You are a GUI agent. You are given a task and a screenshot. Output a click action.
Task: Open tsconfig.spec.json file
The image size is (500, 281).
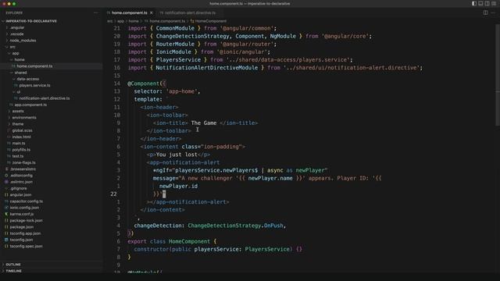tap(26, 247)
